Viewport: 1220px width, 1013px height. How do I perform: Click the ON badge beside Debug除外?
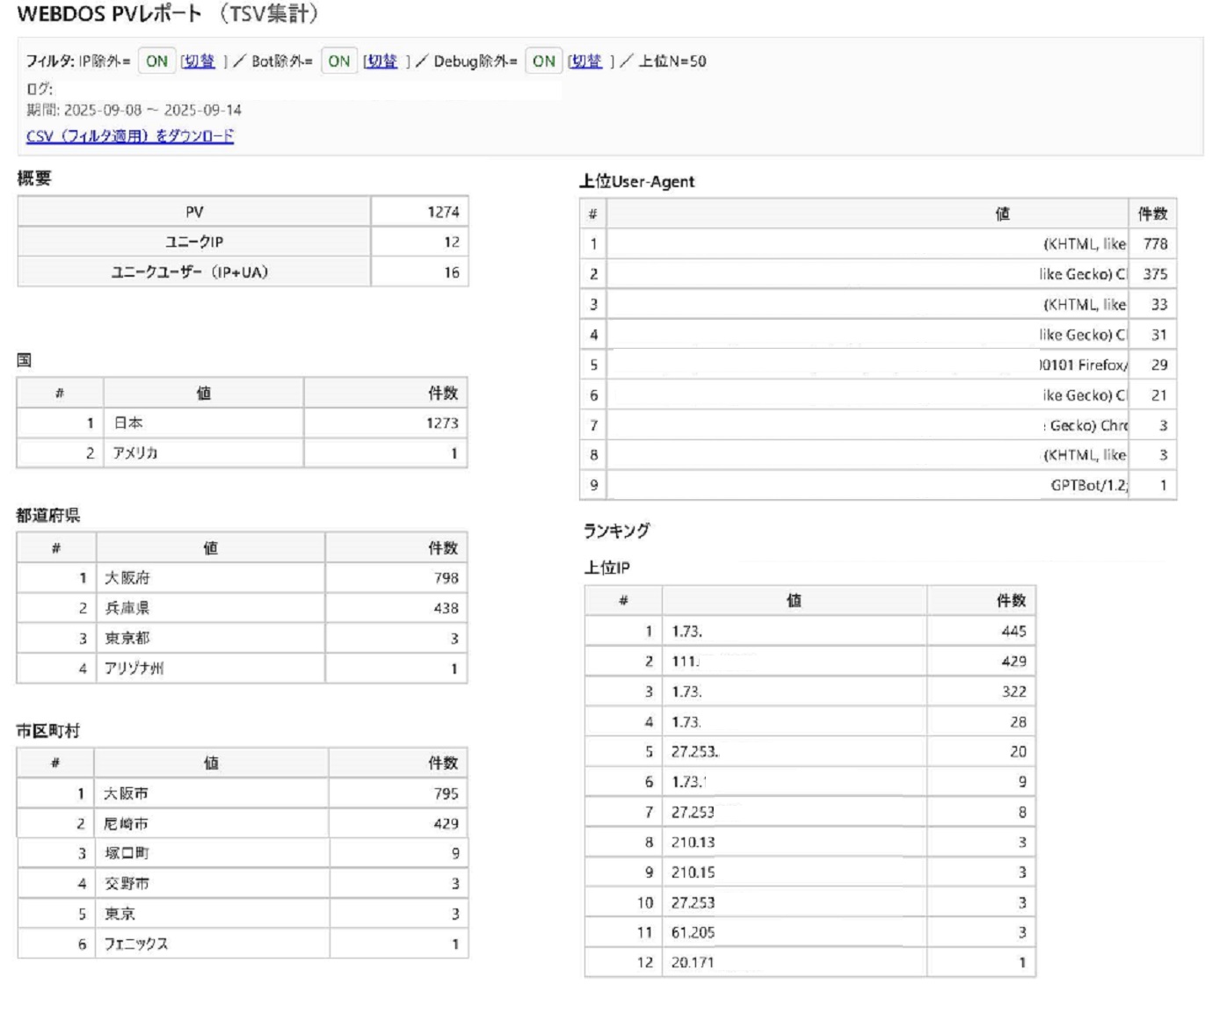(x=543, y=62)
